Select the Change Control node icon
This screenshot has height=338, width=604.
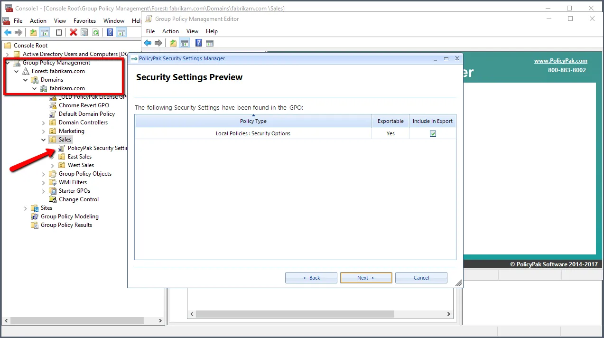tap(53, 199)
